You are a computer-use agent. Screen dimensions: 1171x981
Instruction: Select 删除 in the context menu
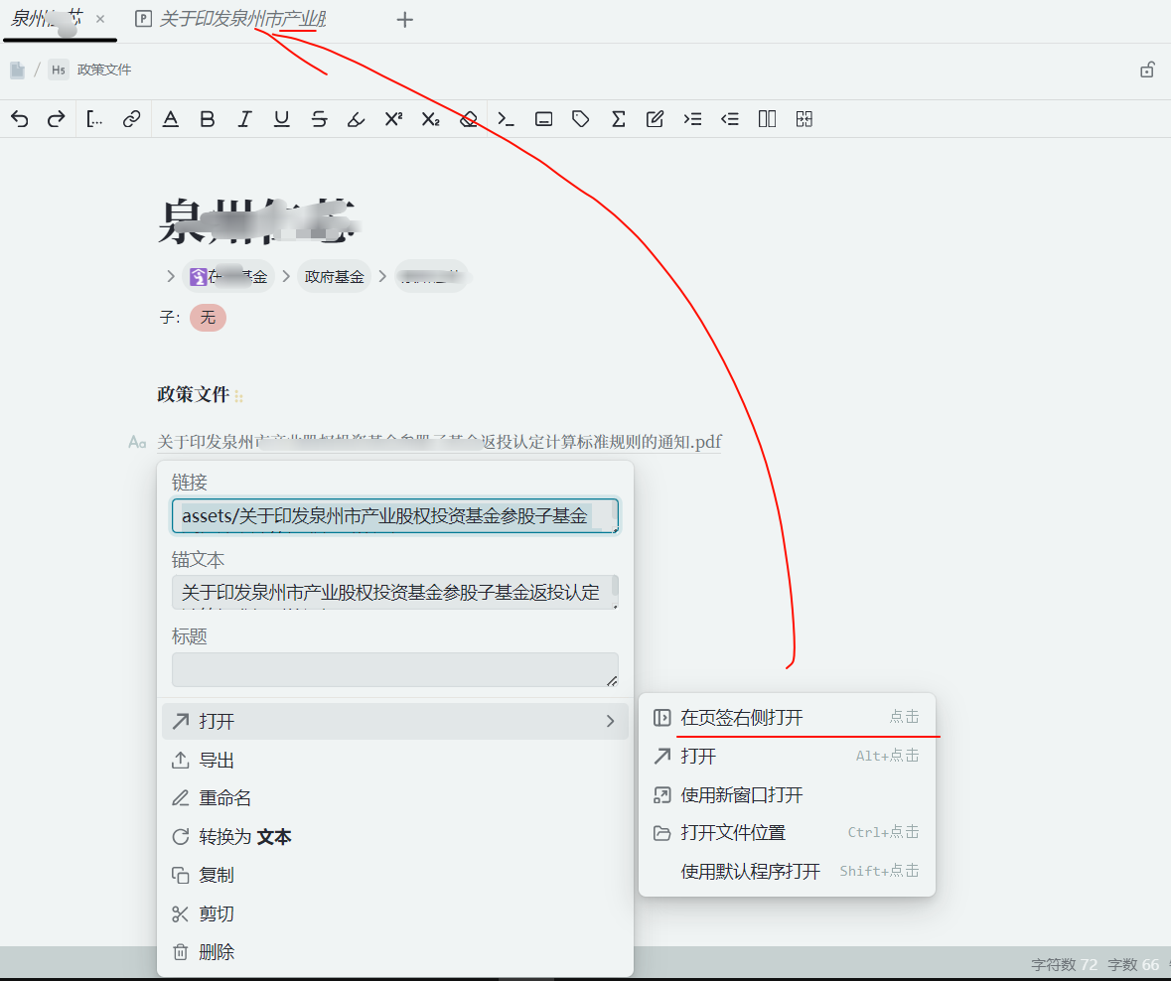[217, 952]
